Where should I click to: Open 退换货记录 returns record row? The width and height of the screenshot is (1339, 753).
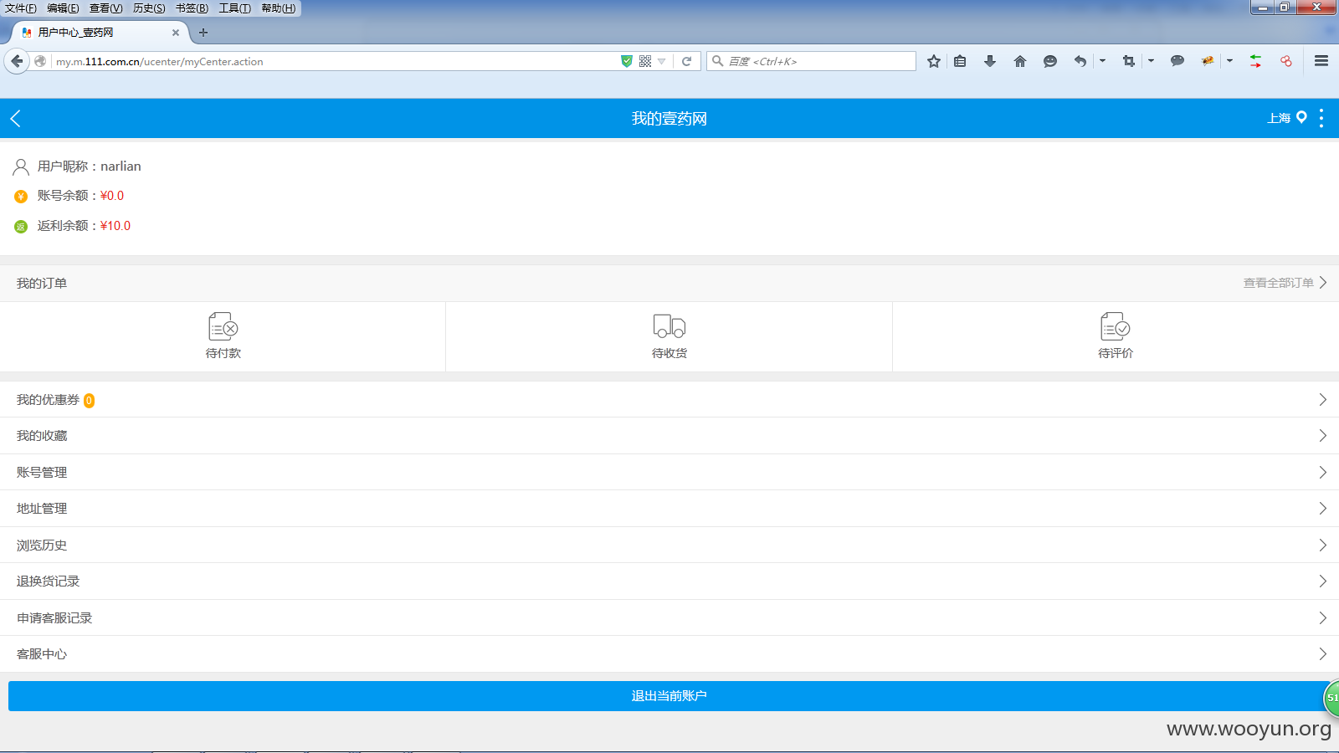pos(669,581)
